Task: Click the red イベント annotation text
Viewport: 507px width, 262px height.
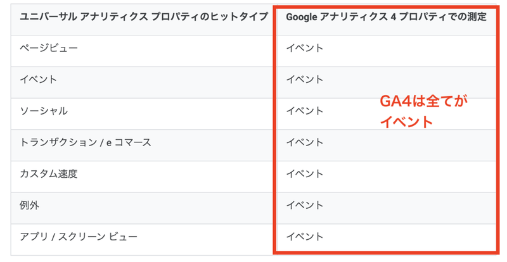Action: 406,122
